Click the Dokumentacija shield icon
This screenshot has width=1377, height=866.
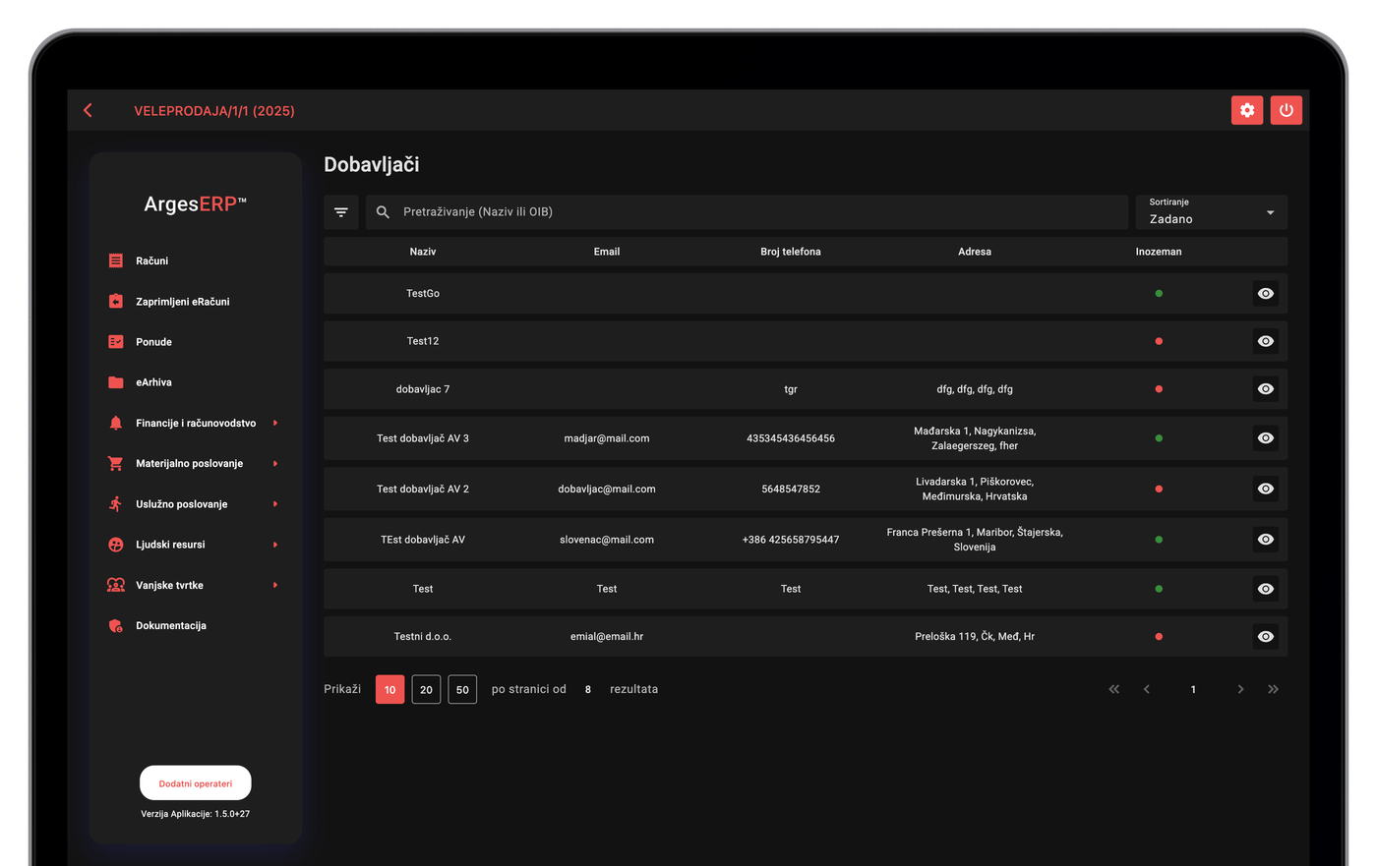click(116, 625)
